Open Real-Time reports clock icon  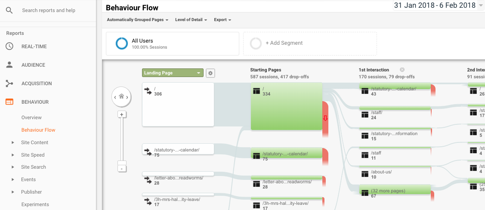tap(9, 46)
